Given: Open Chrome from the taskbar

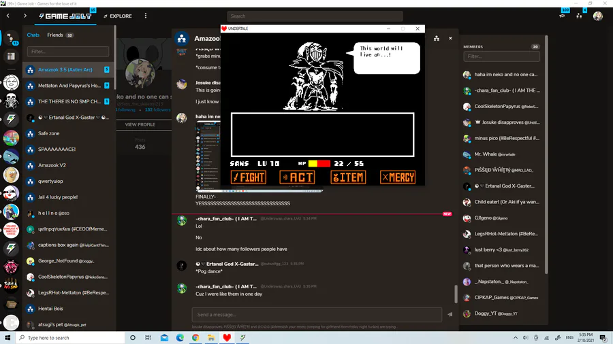Looking at the screenshot, I should (x=195, y=338).
